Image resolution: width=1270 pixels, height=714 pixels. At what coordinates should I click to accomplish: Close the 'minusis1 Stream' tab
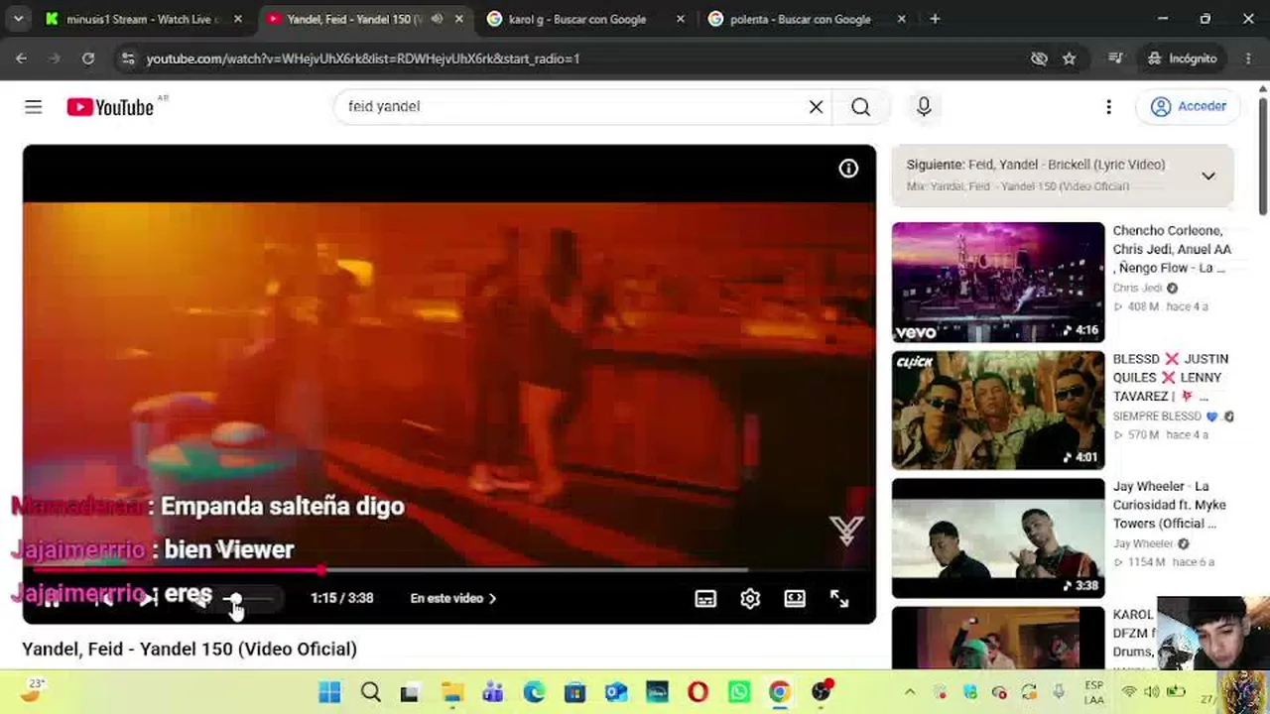[x=237, y=19]
